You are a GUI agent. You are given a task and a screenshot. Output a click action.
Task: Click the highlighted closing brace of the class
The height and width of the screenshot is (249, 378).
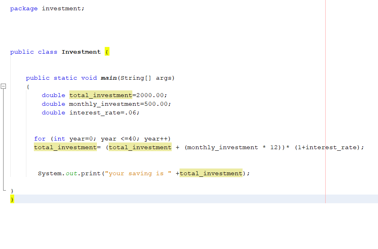pos(11,199)
